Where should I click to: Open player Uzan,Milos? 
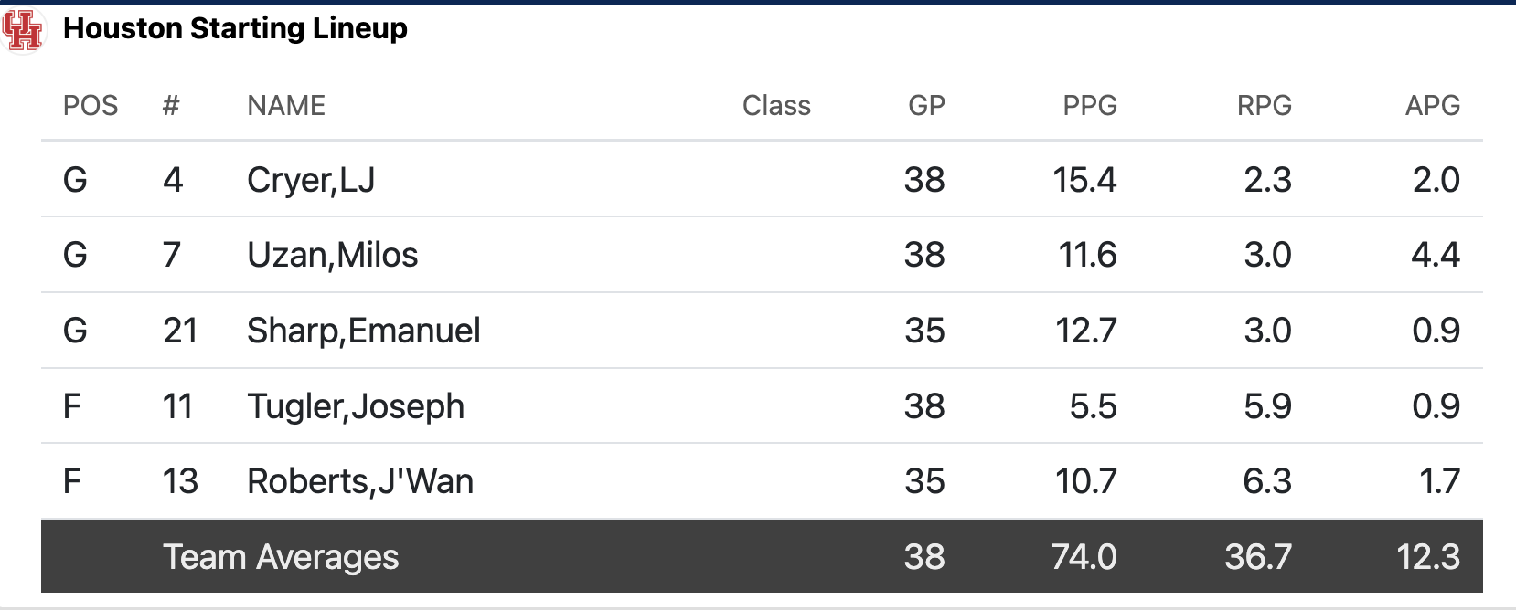pos(332,255)
